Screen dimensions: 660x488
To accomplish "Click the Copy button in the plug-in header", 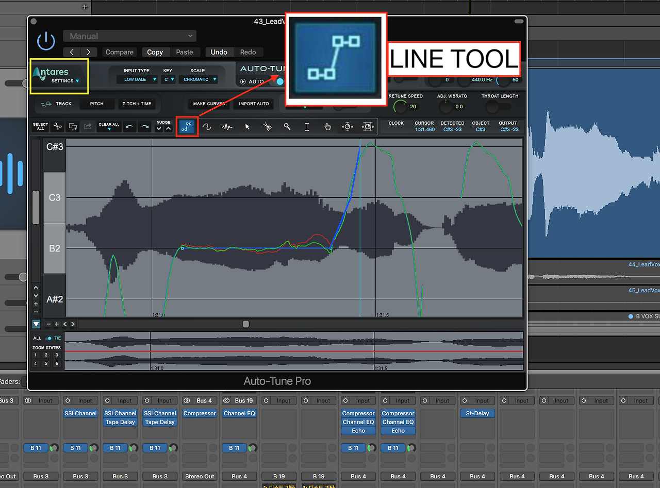I will (155, 52).
